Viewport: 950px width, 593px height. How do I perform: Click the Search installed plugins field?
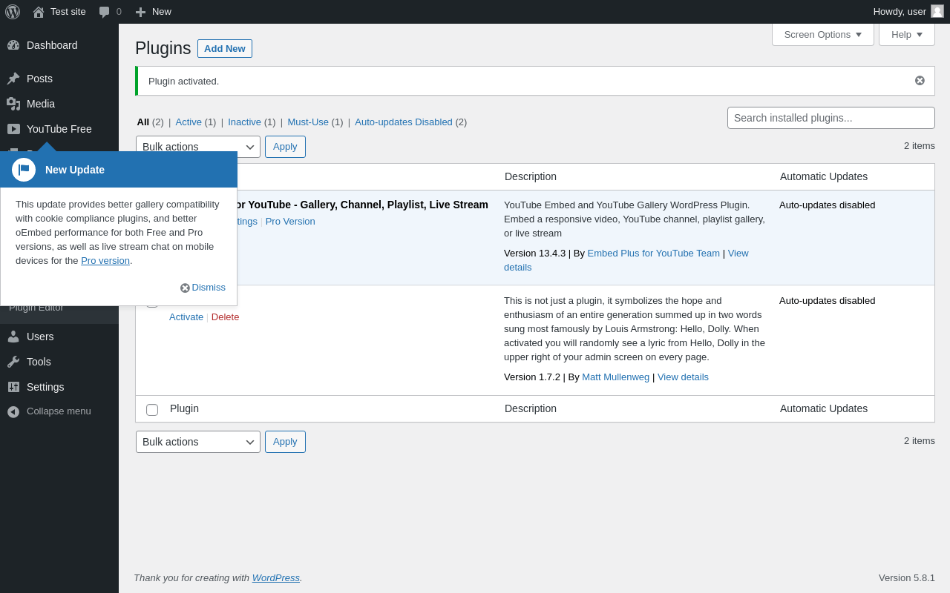tap(831, 118)
